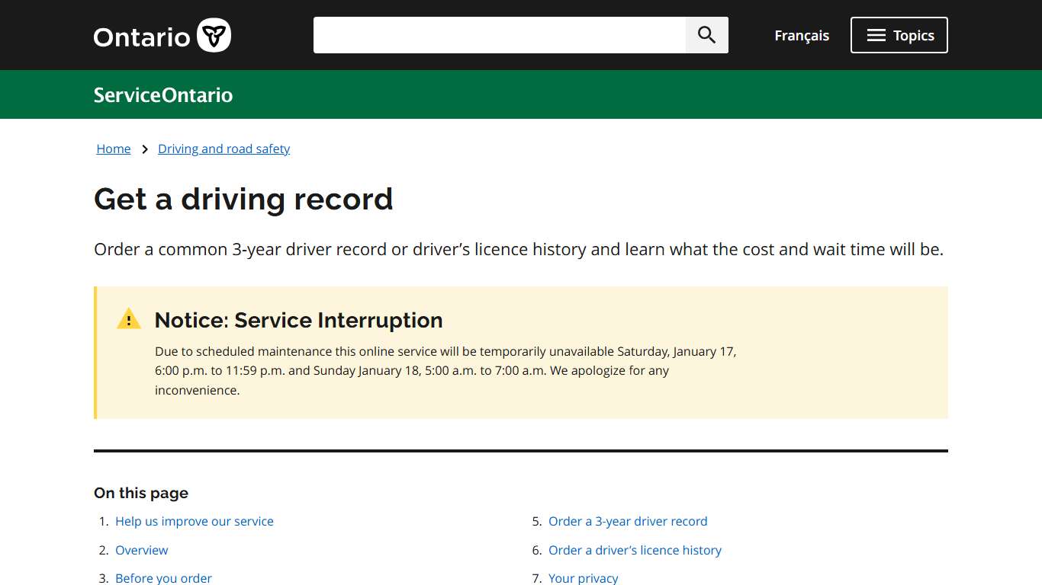The image size is (1042, 585).
Task: Click the Topics button
Action: tap(899, 34)
